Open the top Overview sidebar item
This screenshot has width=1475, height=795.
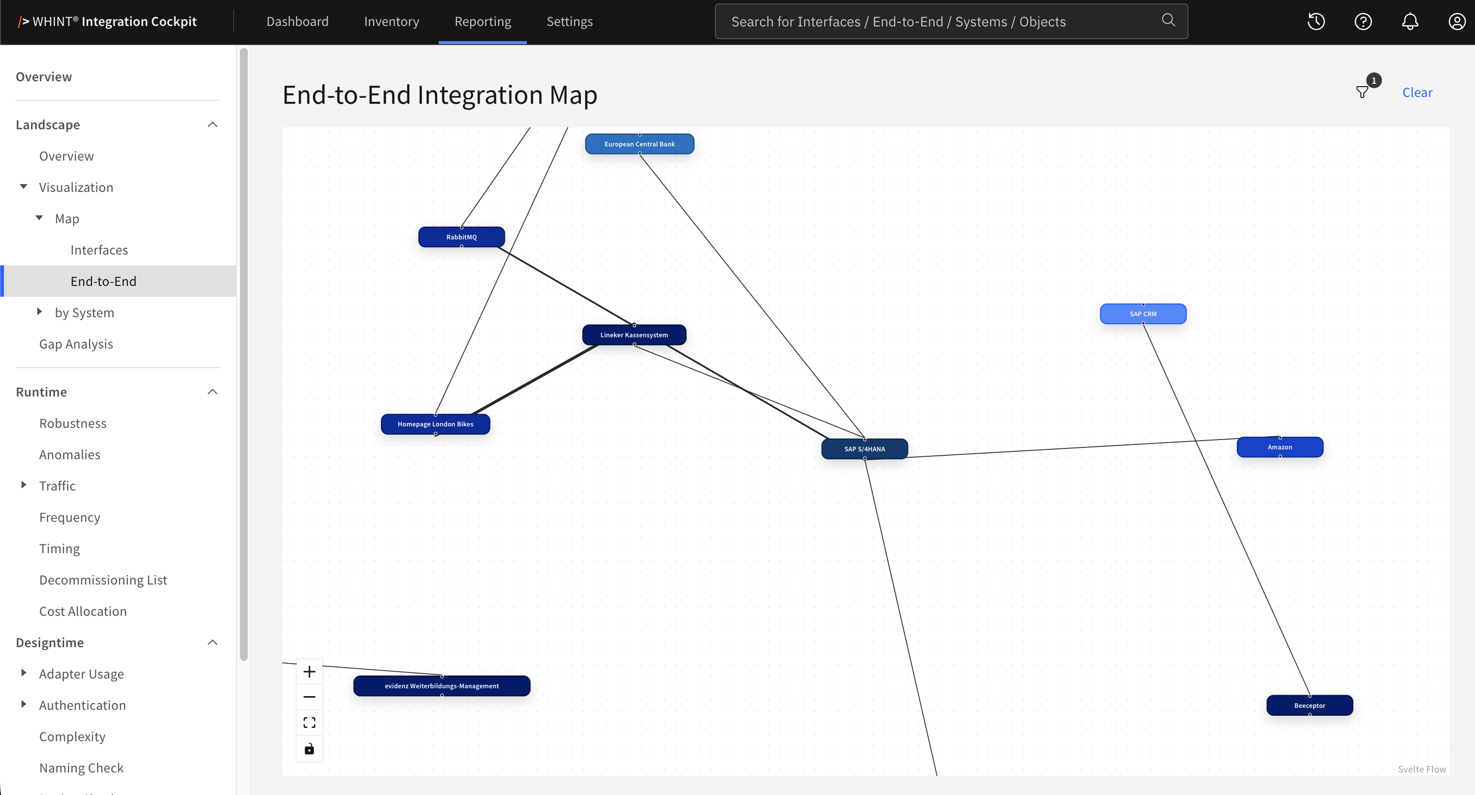44,77
